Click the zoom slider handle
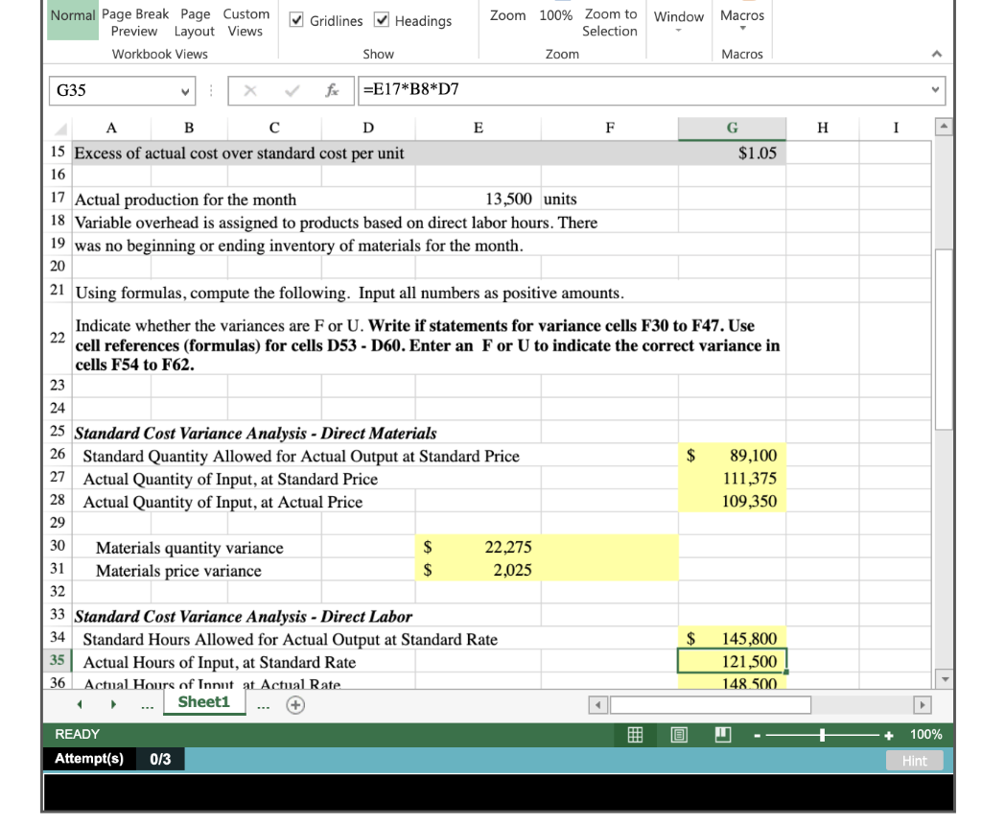The image size is (982, 826). 823,735
